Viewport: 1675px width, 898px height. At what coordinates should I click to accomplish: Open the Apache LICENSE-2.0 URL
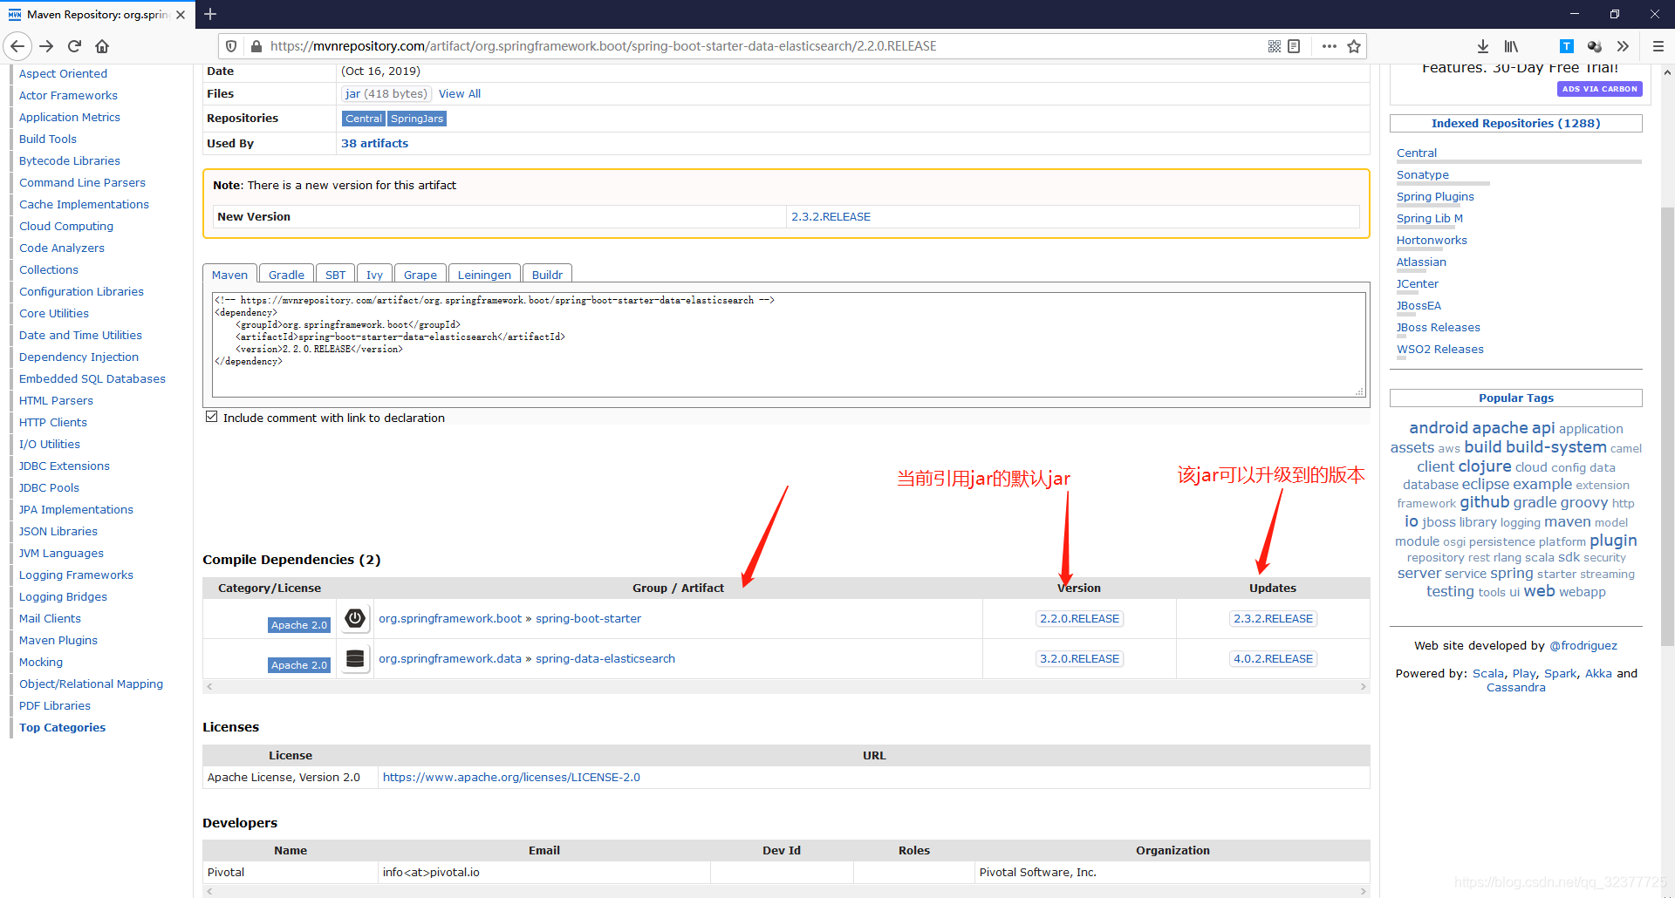click(x=511, y=778)
